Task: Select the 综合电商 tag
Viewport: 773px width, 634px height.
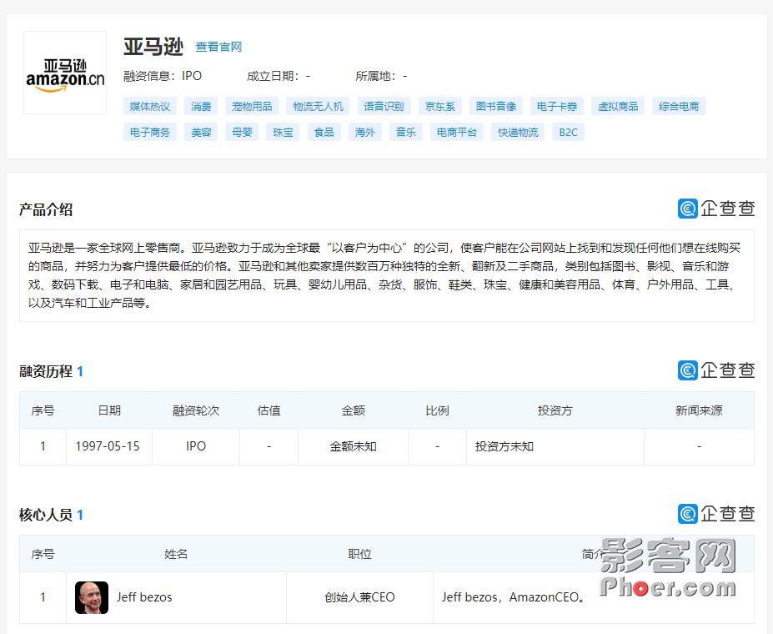Action: [x=679, y=106]
